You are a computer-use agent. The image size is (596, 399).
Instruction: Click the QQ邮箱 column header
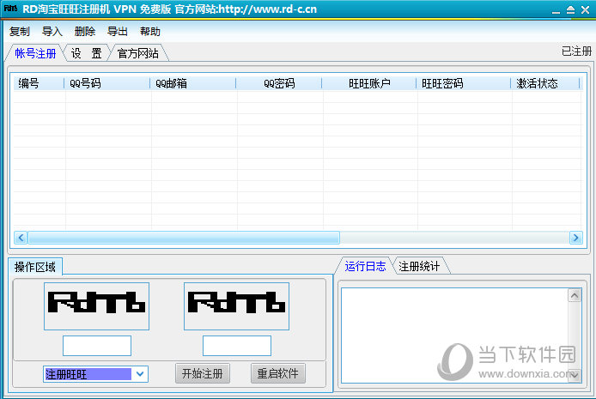193,83
